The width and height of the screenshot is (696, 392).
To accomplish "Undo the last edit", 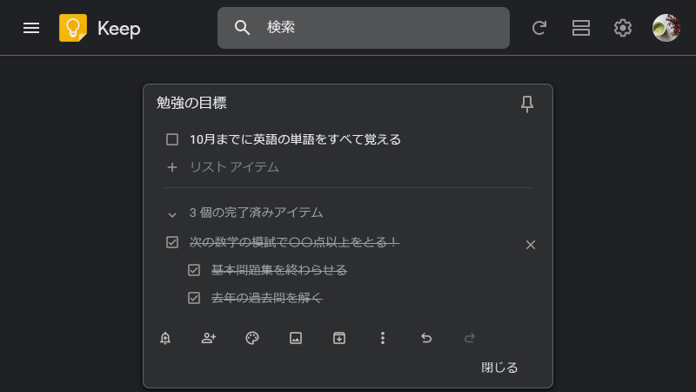I will [426, 338].
